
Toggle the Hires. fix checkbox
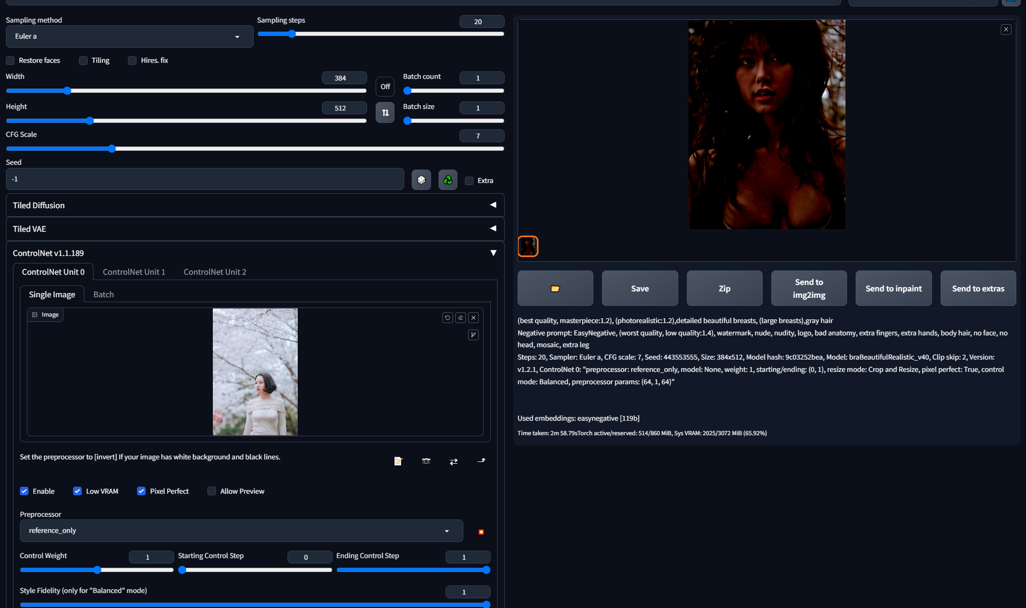tap(132, 61)
